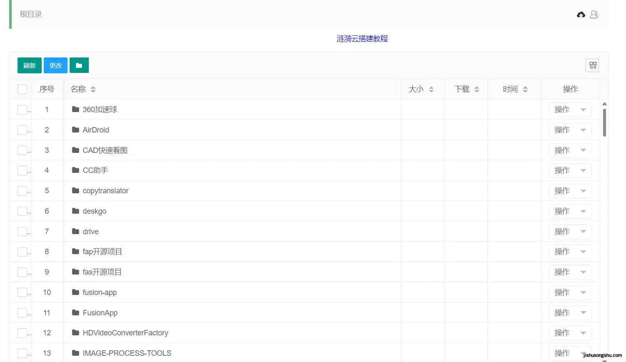
Task: Click the folder icon beside FusionApp
Action: point(75,313)
